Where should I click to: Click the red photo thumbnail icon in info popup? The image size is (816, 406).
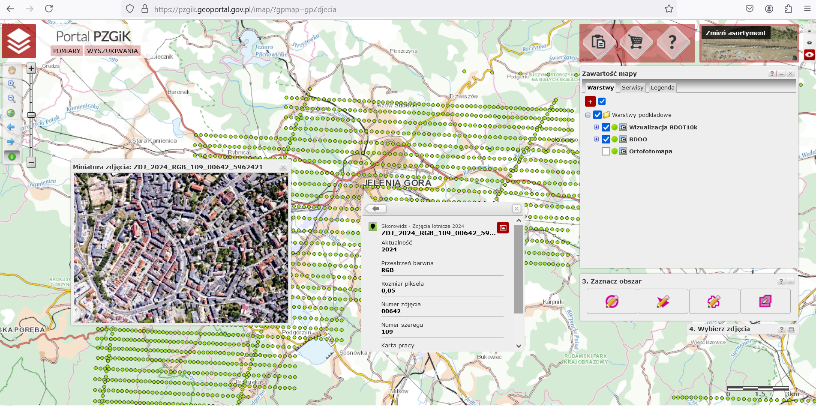coord(503,228)
